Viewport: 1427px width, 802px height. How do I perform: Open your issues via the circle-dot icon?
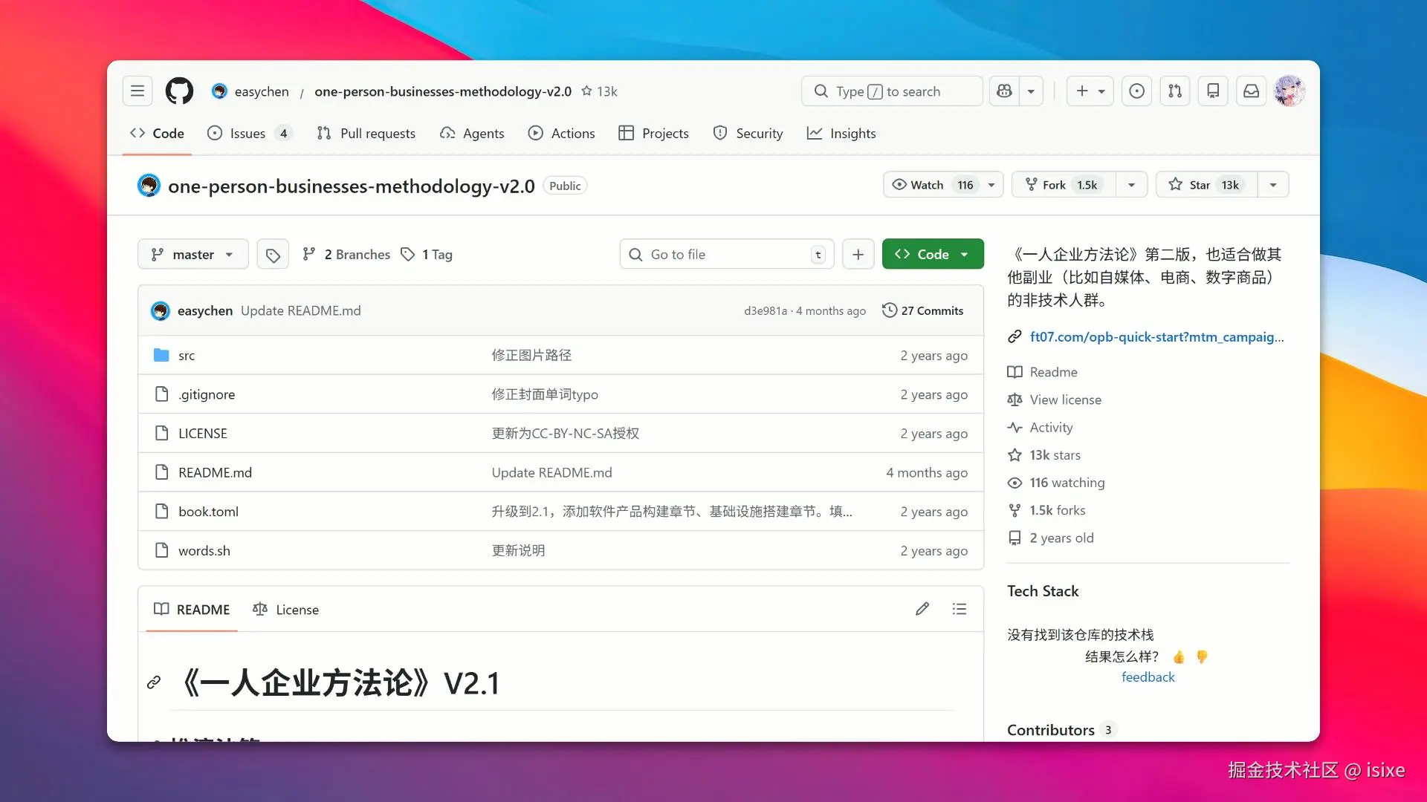tap(1136, 91)
